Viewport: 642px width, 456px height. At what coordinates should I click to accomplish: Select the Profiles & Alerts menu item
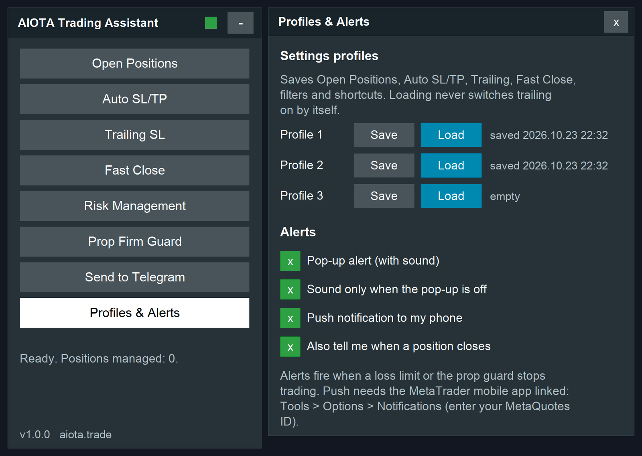pos(134,313)
